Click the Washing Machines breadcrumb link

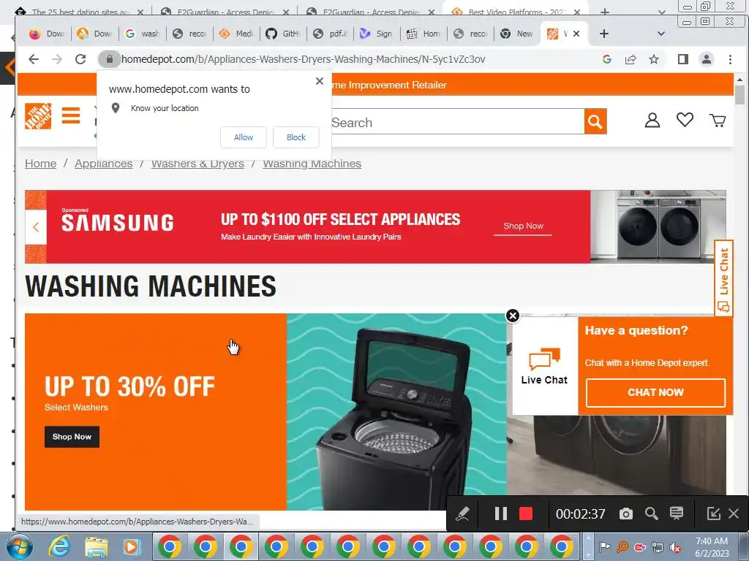312,164
